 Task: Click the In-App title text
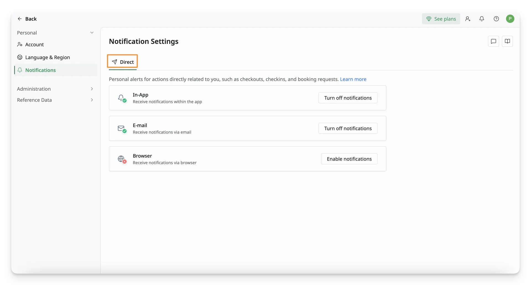140,95
